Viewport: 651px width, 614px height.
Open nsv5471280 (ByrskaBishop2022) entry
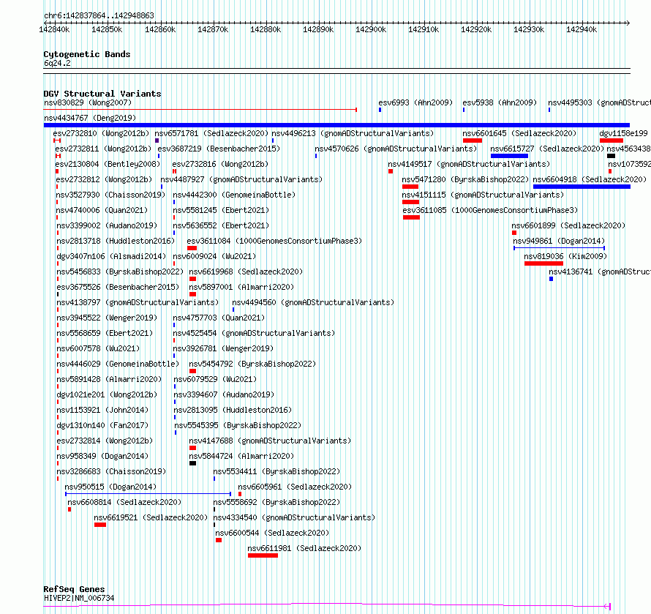pos(465,179)
